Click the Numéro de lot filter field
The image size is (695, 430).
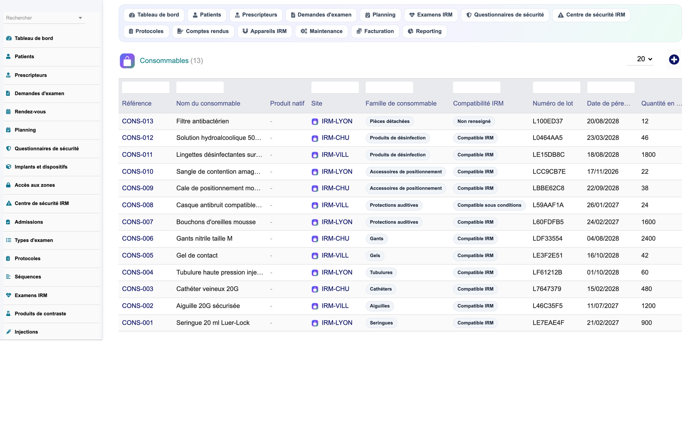click(556, 87)
